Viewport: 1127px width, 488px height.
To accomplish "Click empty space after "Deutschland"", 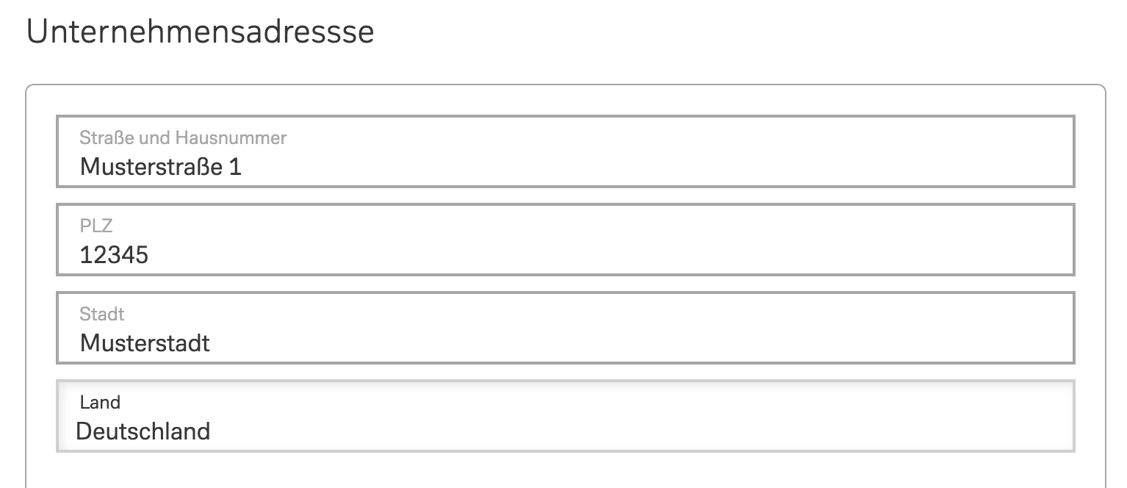I will pyautogui.click(x=624, y=431).
